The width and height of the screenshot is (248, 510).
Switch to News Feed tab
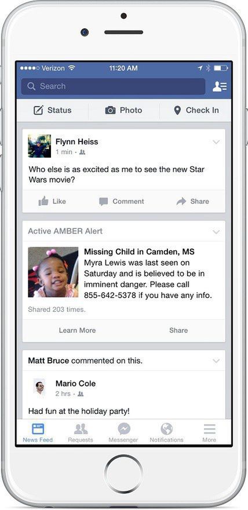38,433
